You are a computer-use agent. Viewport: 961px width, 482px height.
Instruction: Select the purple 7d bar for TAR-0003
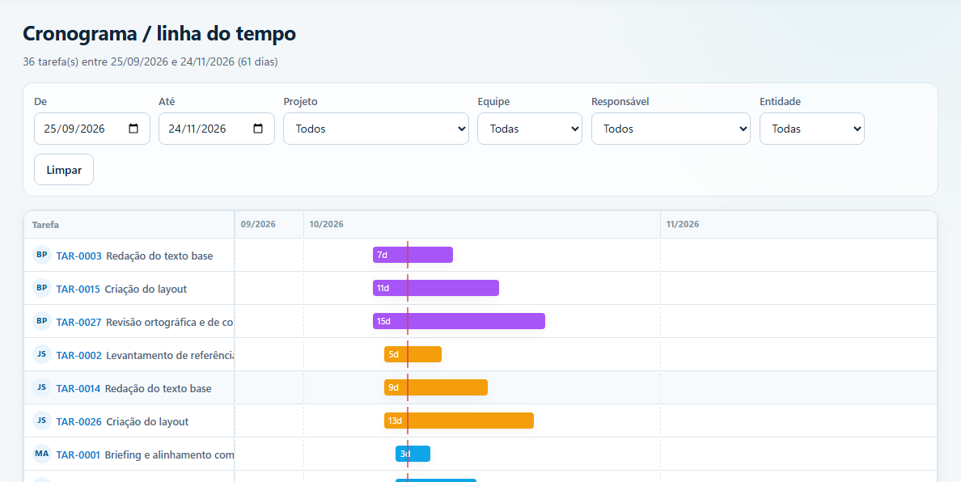[x=413, y=255]
